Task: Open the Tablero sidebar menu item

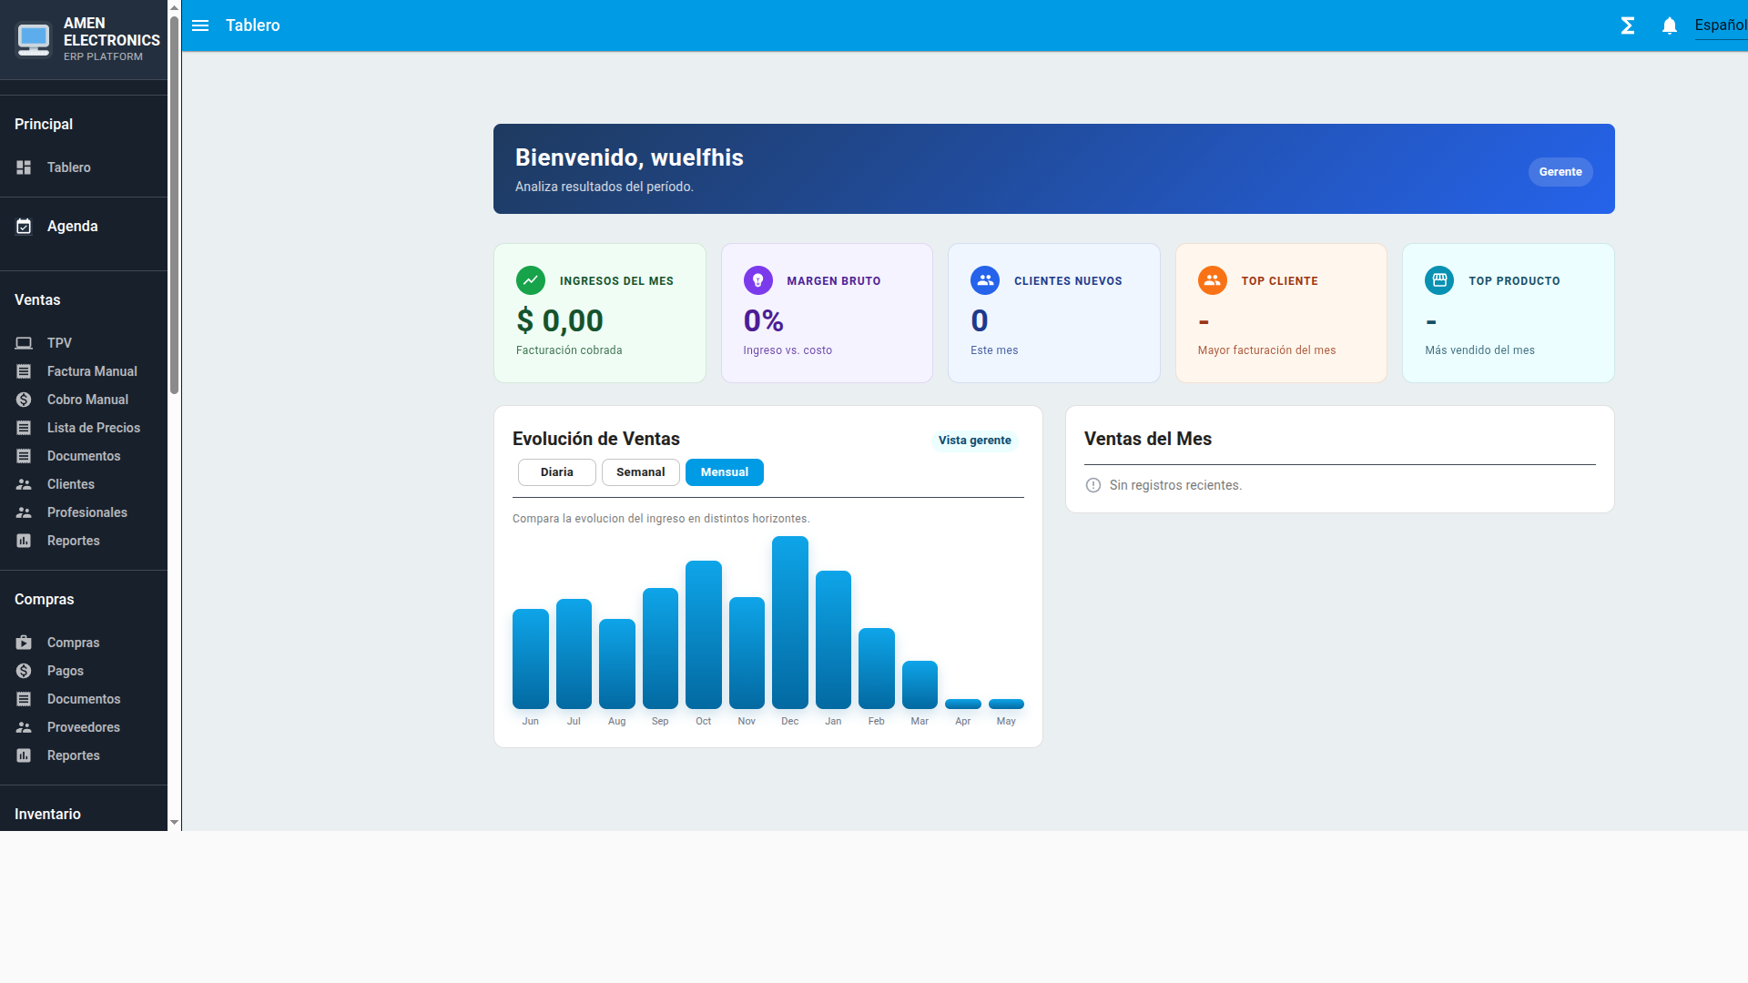Action: click(x=84, y=167)
